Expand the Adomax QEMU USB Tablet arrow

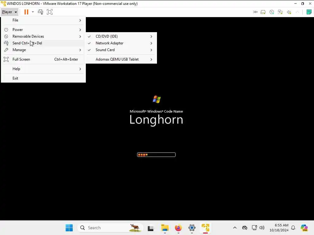(x=151, y=60)
